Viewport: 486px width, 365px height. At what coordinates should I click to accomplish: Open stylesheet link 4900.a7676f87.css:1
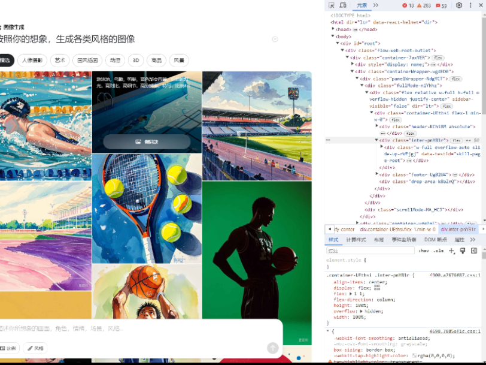tap(455, 275)
